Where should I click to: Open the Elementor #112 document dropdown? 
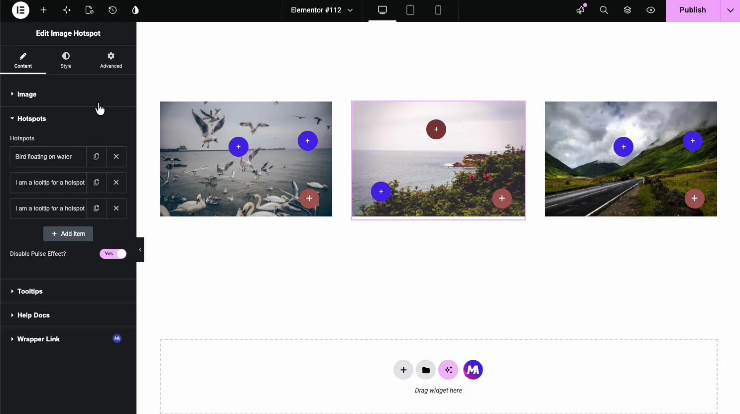pyautogui.click(x=322, y=10)
